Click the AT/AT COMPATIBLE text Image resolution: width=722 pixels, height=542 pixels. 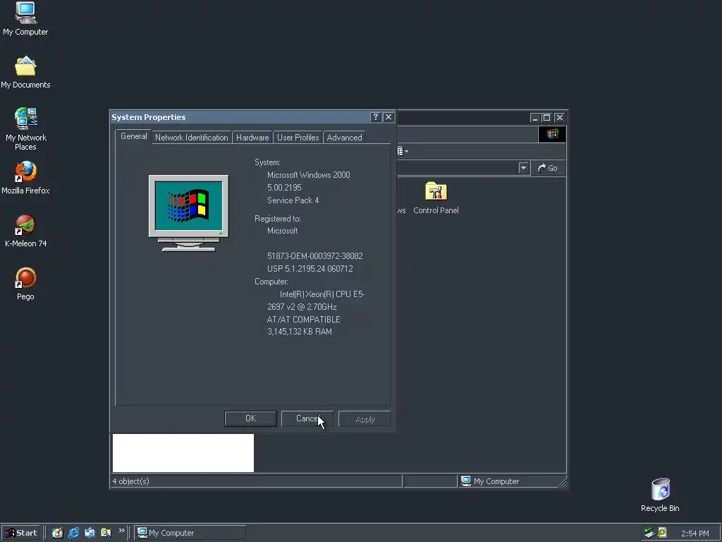[303, 320]
